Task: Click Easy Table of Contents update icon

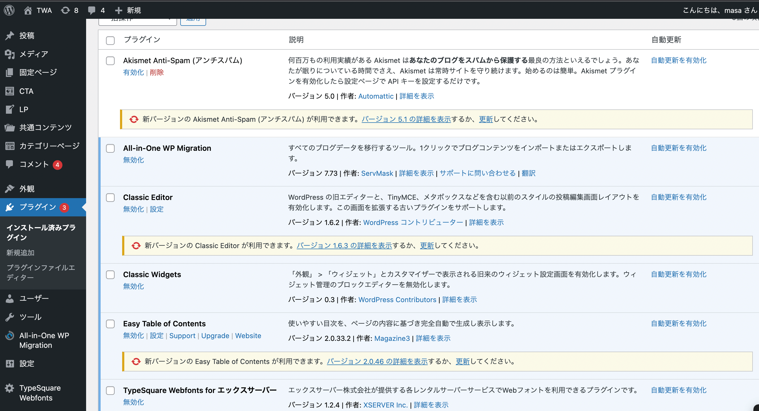Action: click(x=136, y=361)
